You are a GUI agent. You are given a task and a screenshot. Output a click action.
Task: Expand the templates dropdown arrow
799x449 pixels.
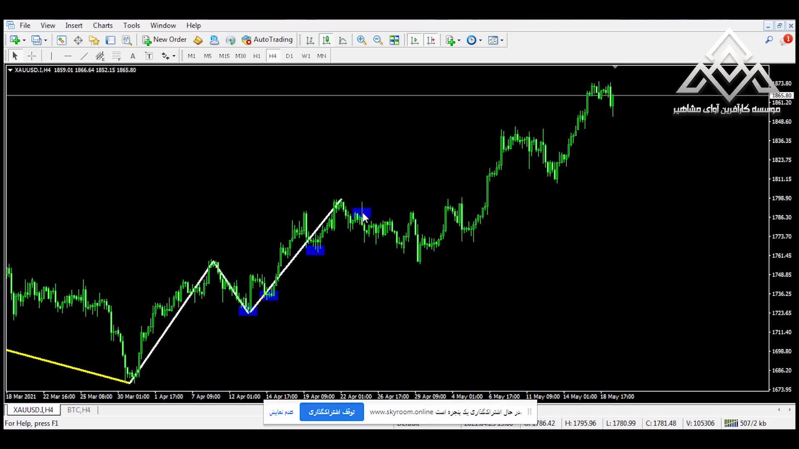click(x=502, y=40)
